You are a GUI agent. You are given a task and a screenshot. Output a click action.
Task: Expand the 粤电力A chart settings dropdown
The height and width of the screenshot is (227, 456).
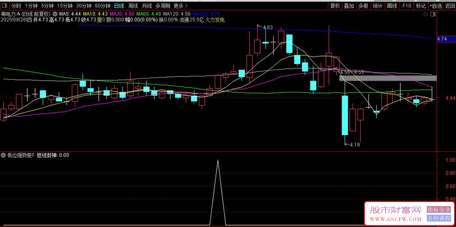(55, 14)
